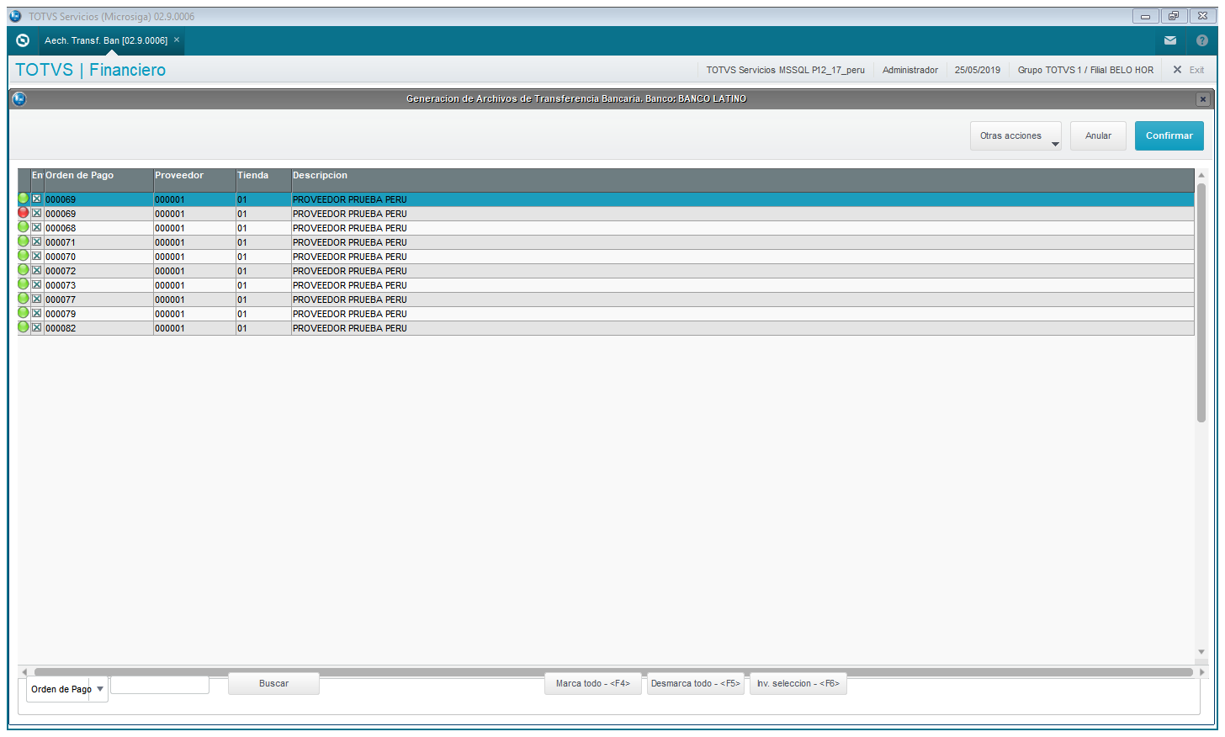Viewport: 1225px width, 737px height.
Task: Click the Proveedor cell of order 000079
Action: (x=194, y=314)
